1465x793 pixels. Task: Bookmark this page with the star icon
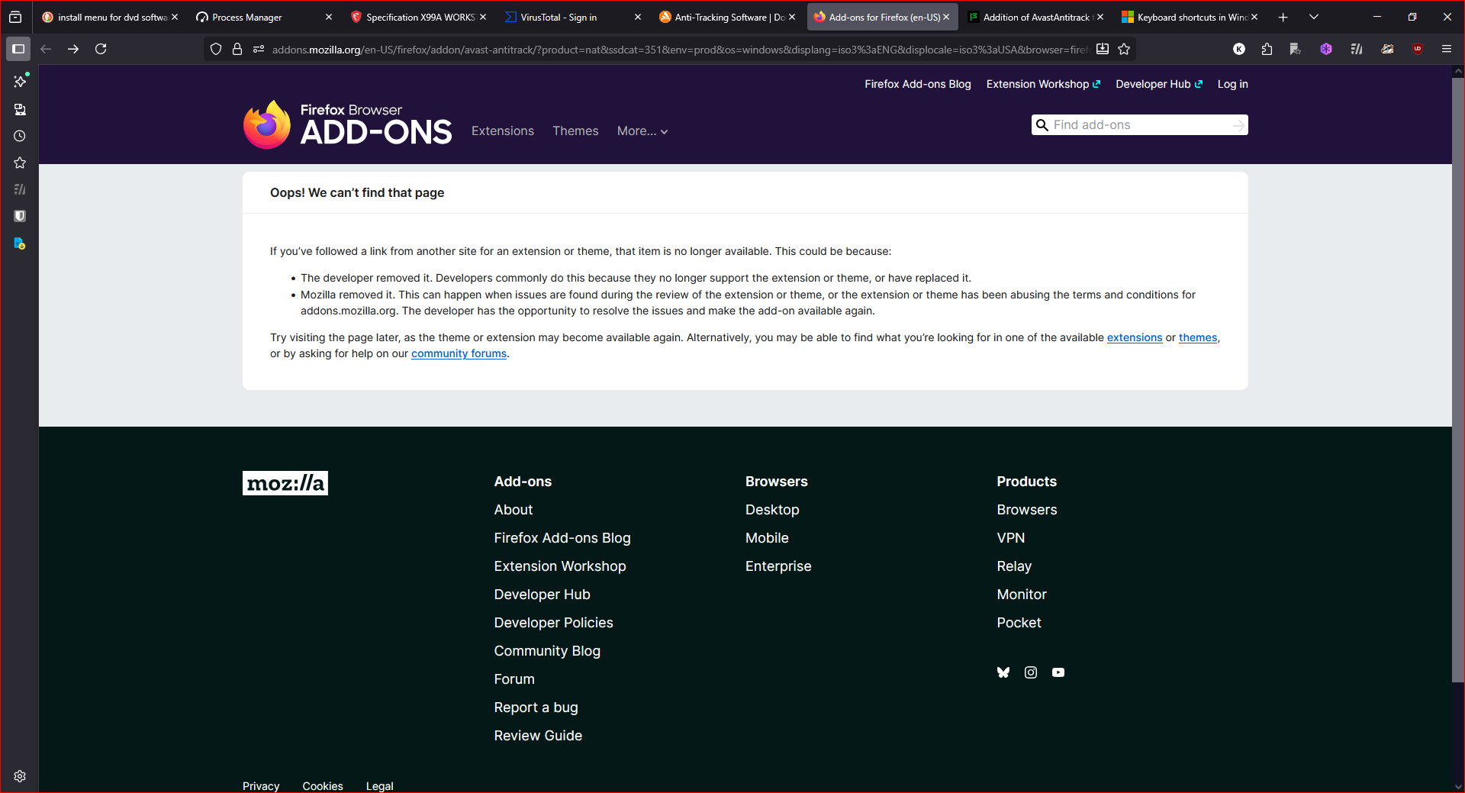point(1124,49)
